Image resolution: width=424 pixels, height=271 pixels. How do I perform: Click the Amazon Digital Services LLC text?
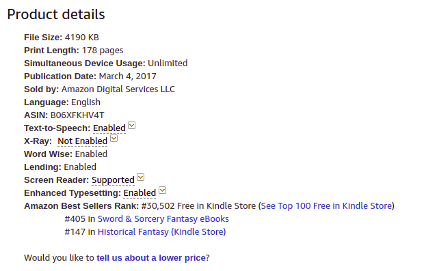click(118, 89)
